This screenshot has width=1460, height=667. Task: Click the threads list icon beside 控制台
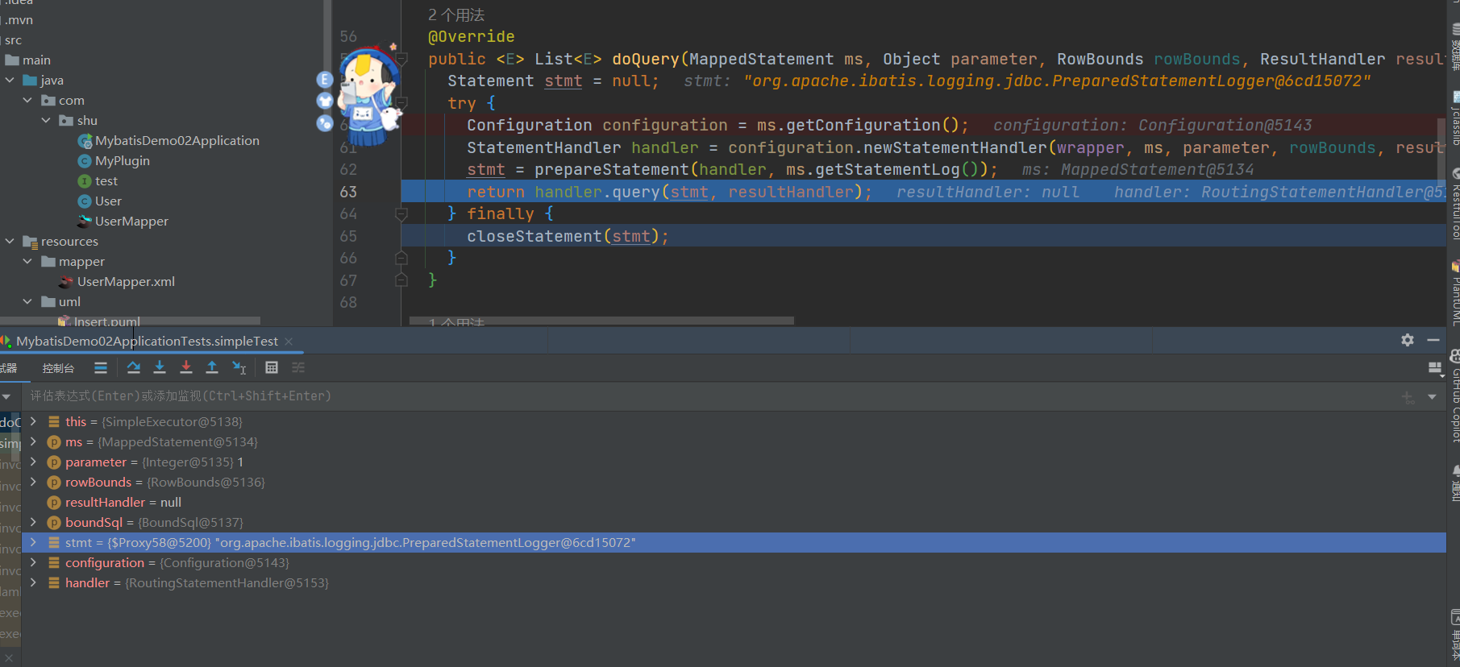click(x=101, y=367)
